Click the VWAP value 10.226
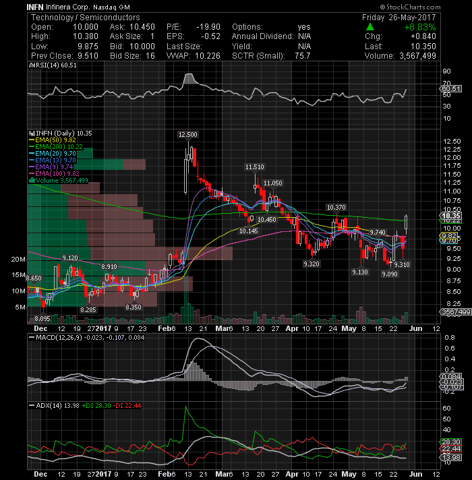 (208, 56)
